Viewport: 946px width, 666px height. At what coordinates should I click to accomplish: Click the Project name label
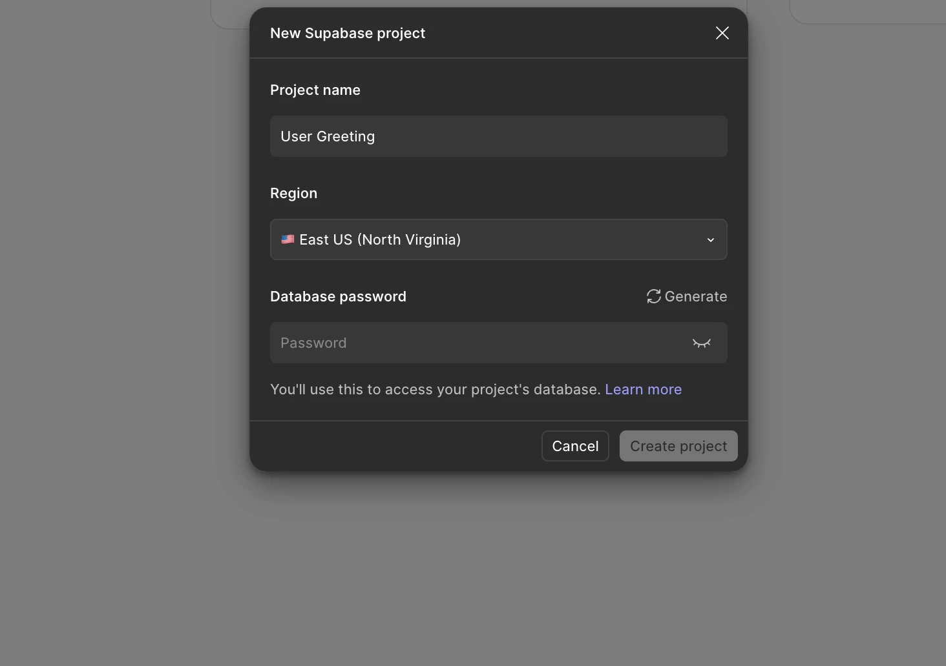315,90
